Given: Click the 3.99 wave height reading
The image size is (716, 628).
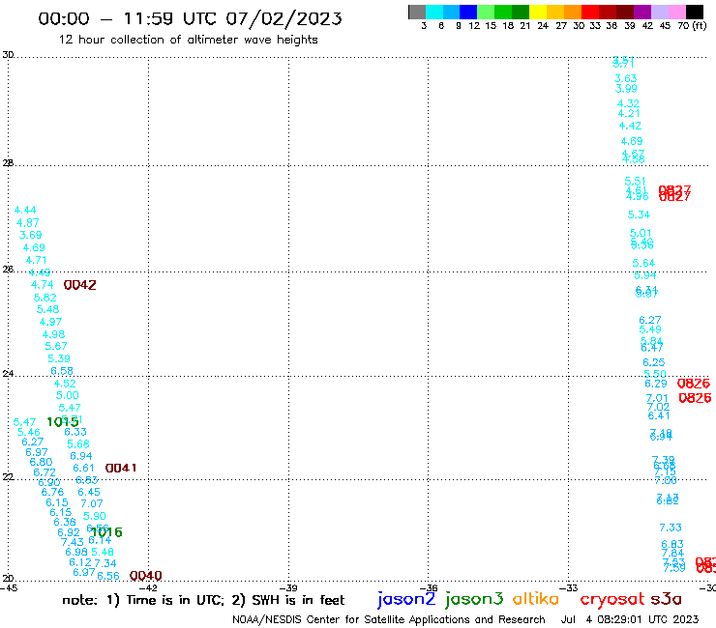Looking at the screenshot, I should [x=626, y=89].
